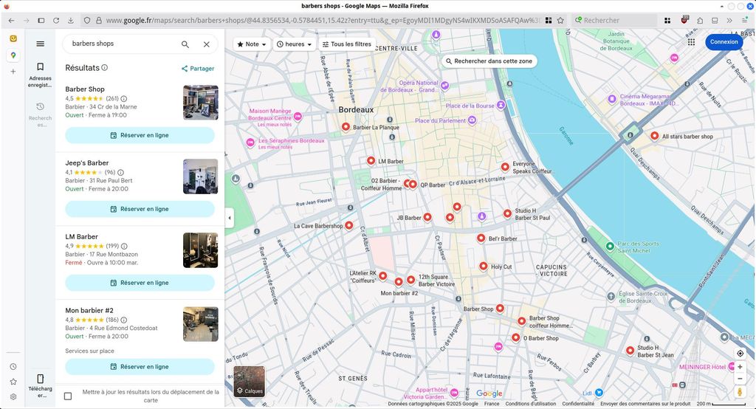The width and height of the screenshot is (756, 409).
Task: Open Tous les filtres panel
Action: 347,44
